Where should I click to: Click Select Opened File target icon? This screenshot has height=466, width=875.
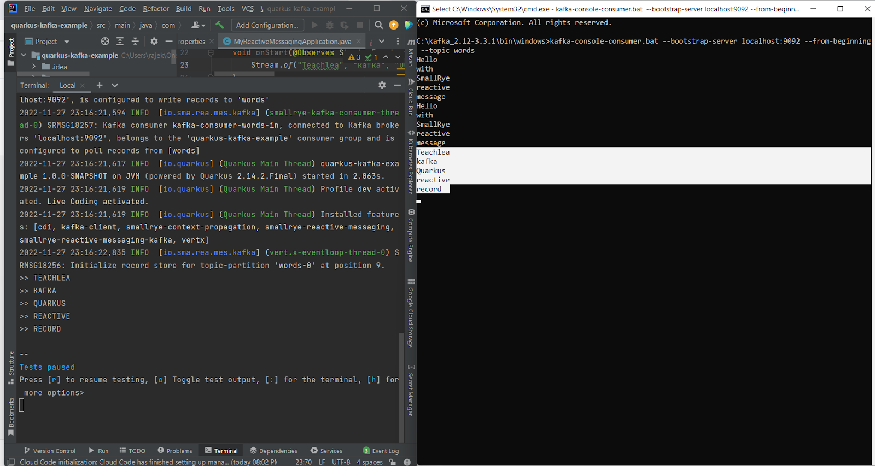[x=105, y=42]
